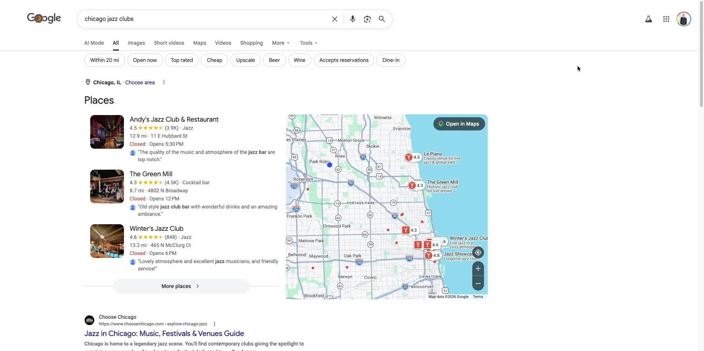Switch to the Shopping tab

(x=252, y=43)
